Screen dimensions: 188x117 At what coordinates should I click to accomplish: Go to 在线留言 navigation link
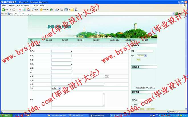click(97, 40)
